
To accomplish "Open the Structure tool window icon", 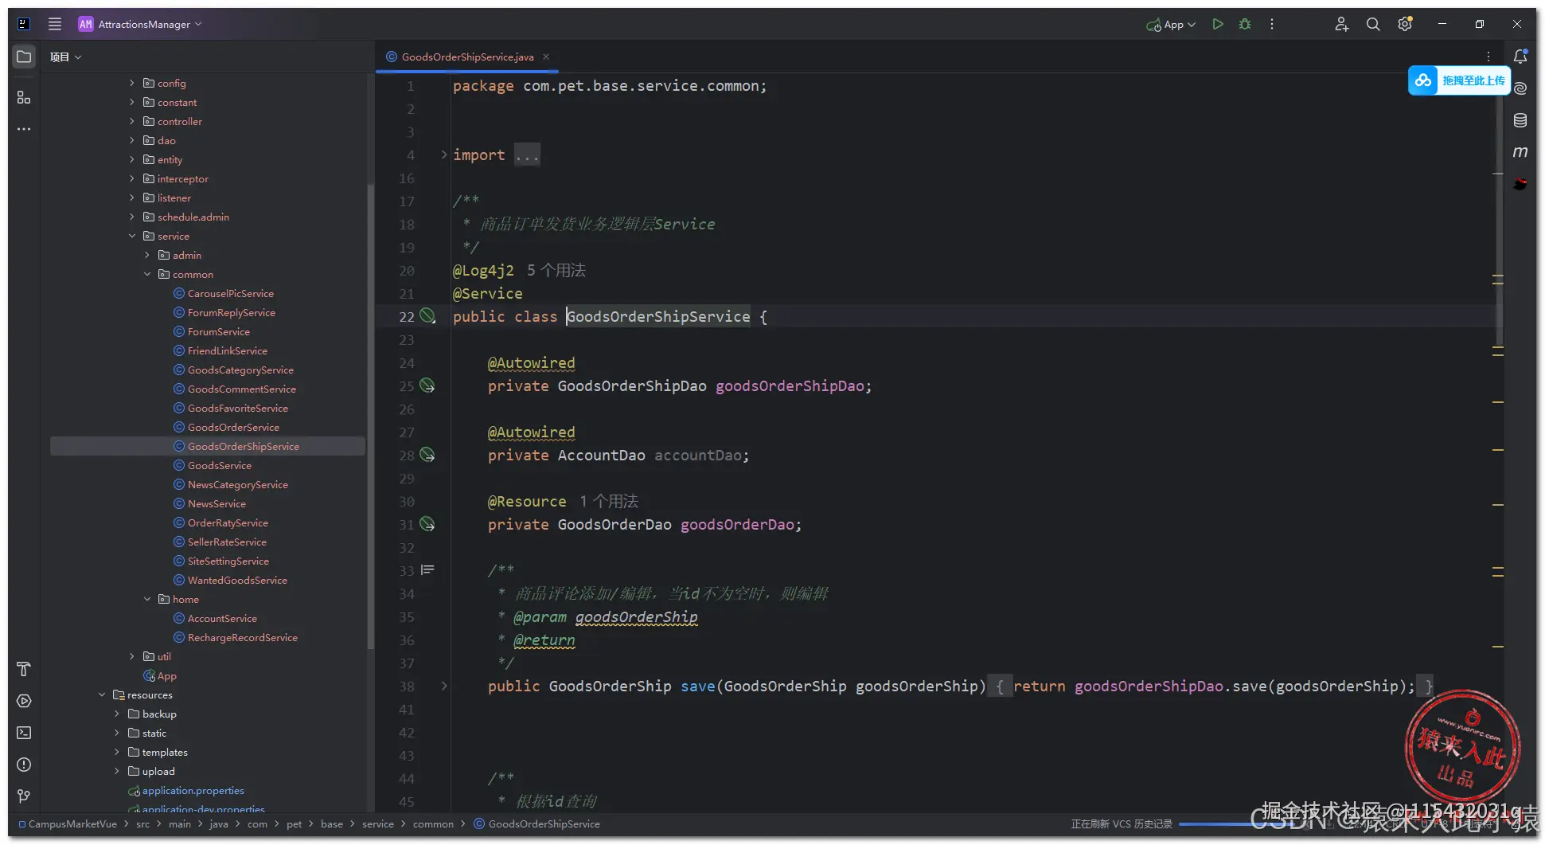I will click(x=24, y=97).
